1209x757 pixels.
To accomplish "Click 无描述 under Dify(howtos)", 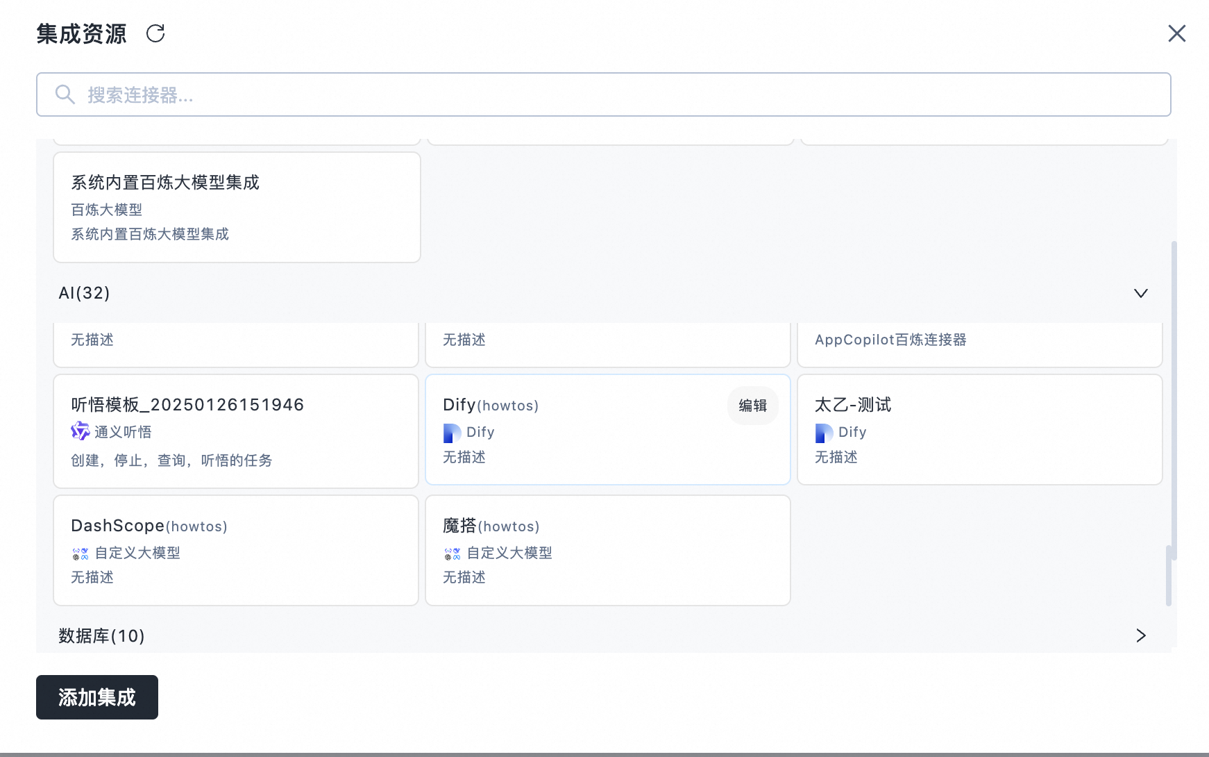I will pos(464,457).
